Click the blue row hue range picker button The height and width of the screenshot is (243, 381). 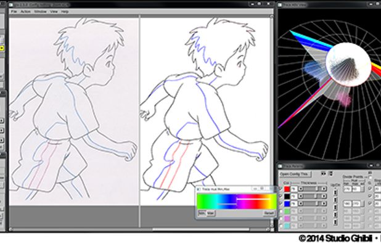[363, 204]
